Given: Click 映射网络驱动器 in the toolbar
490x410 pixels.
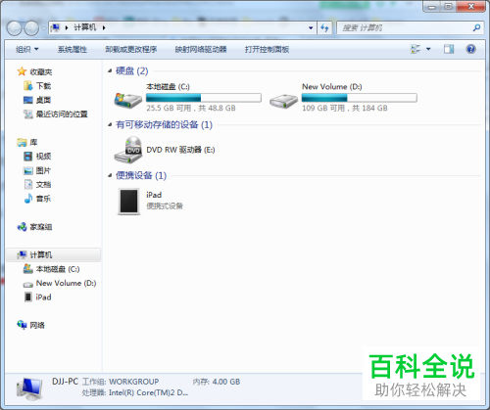Looking at the screenshot, I should (x=201, y=49).
